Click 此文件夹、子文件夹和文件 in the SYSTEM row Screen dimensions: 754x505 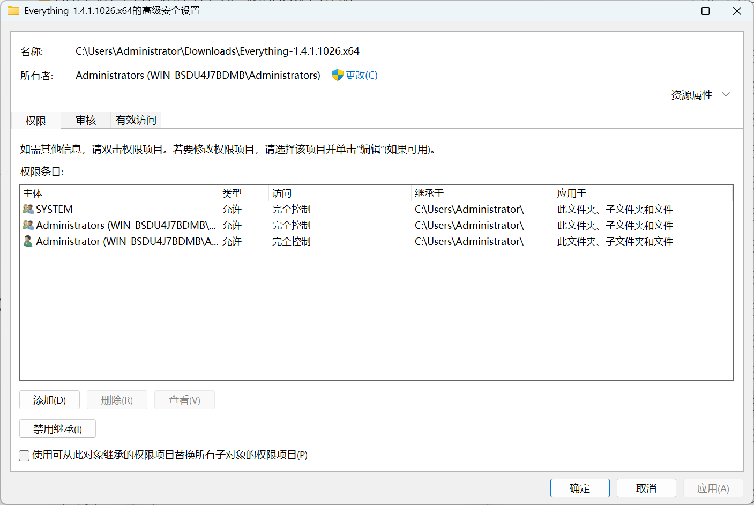coord(615,209)
